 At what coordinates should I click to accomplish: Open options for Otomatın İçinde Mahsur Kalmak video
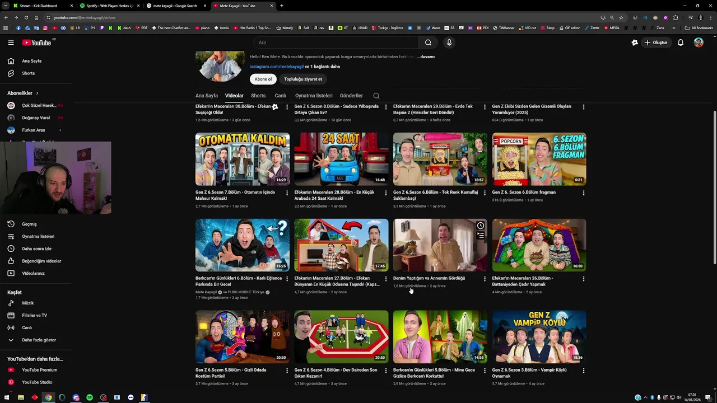pos(287,193)
